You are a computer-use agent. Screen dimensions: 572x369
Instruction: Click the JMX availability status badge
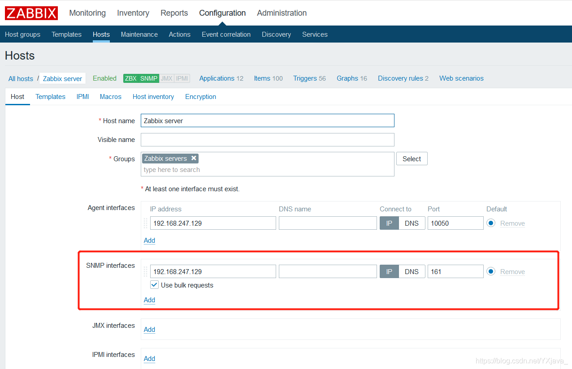(x=166, y=78)
